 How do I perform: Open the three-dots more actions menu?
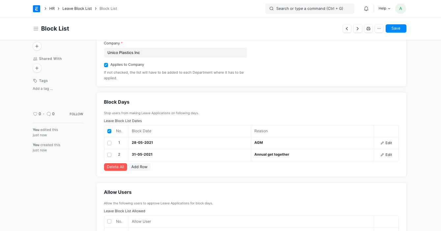pos(379,29)
